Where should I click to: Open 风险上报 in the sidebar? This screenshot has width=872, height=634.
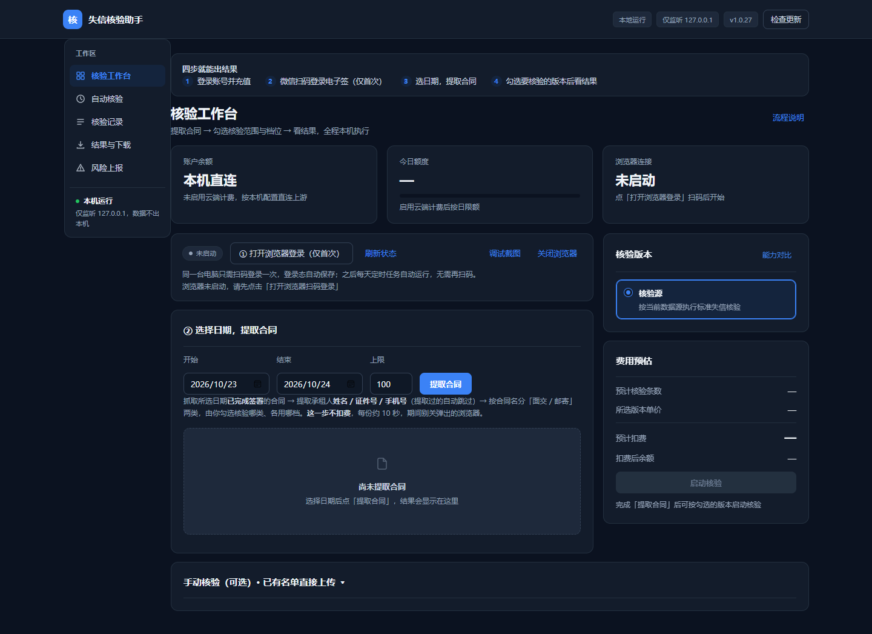click(x=117, y=168)
